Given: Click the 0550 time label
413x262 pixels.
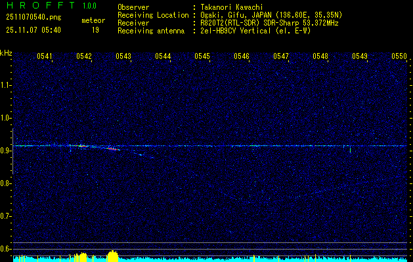Looking at the screenshot, I should pyautogui.click(x=399, y=57).
